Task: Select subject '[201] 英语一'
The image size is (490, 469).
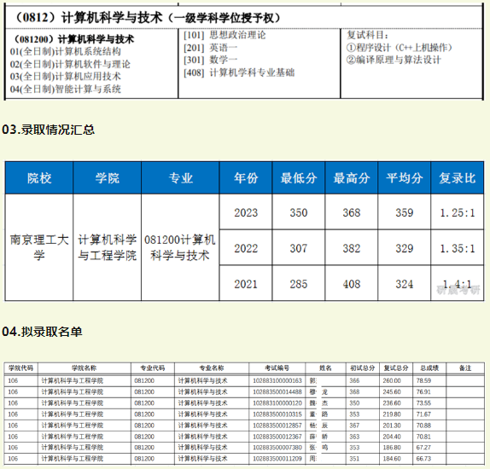Action: pyautogui.click(x=210, y=48)
